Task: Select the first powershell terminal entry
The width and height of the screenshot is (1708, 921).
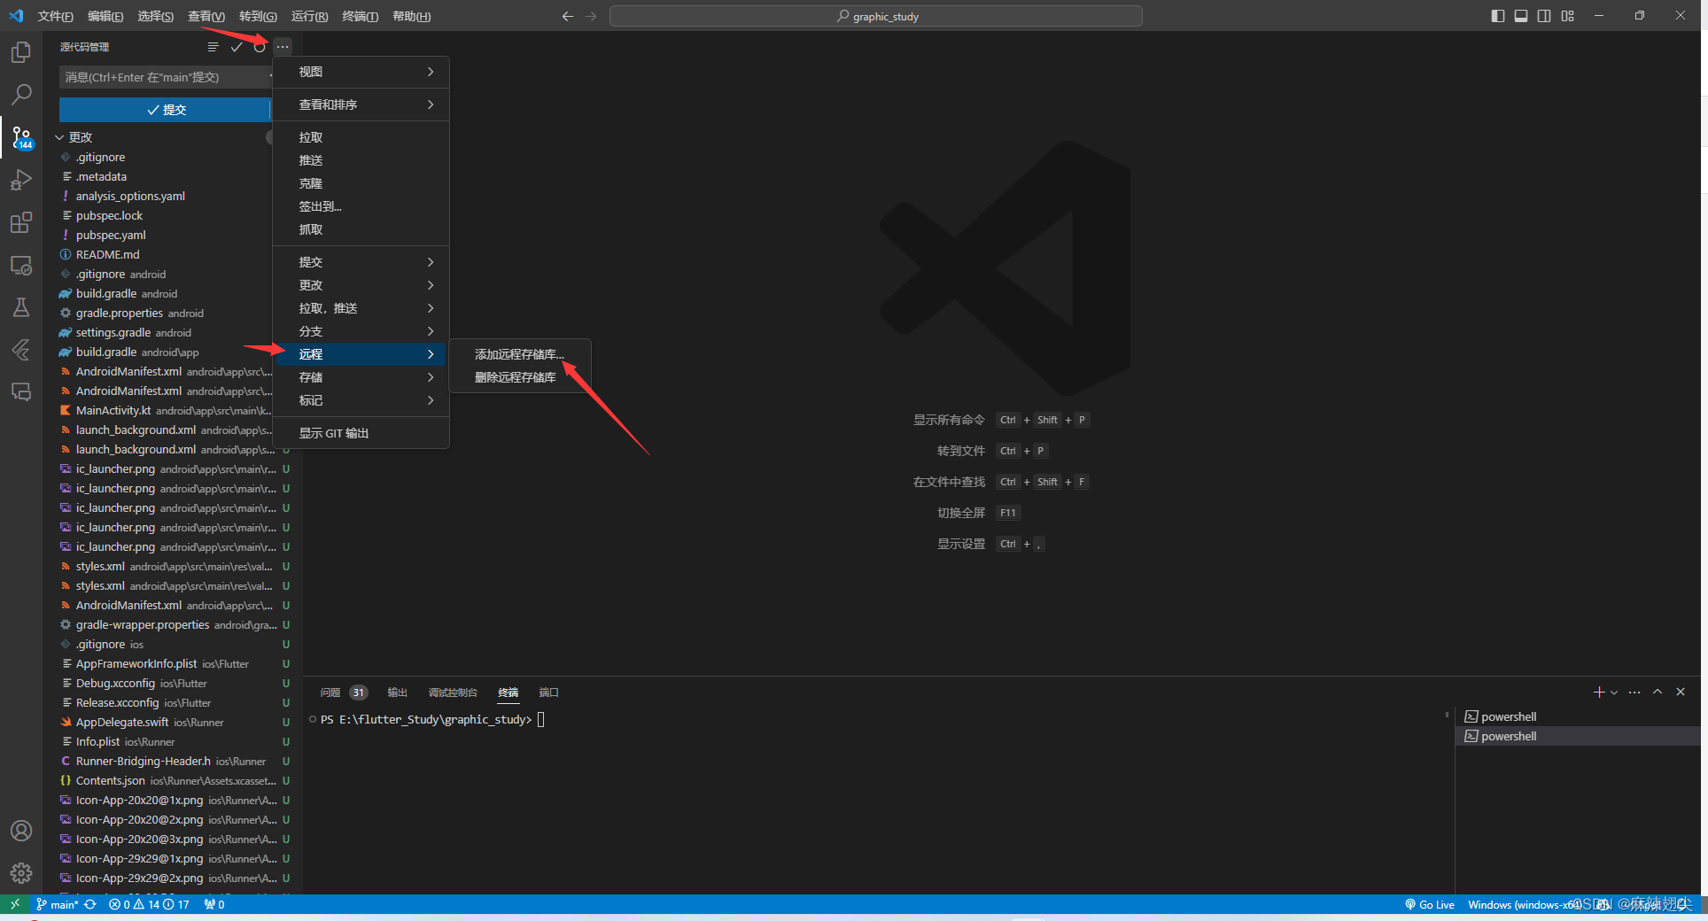Action: (x=1578, y=716)
